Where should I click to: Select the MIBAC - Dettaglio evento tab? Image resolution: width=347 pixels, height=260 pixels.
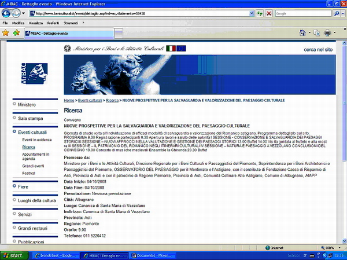pyautogui.click(x=69, y=34)
